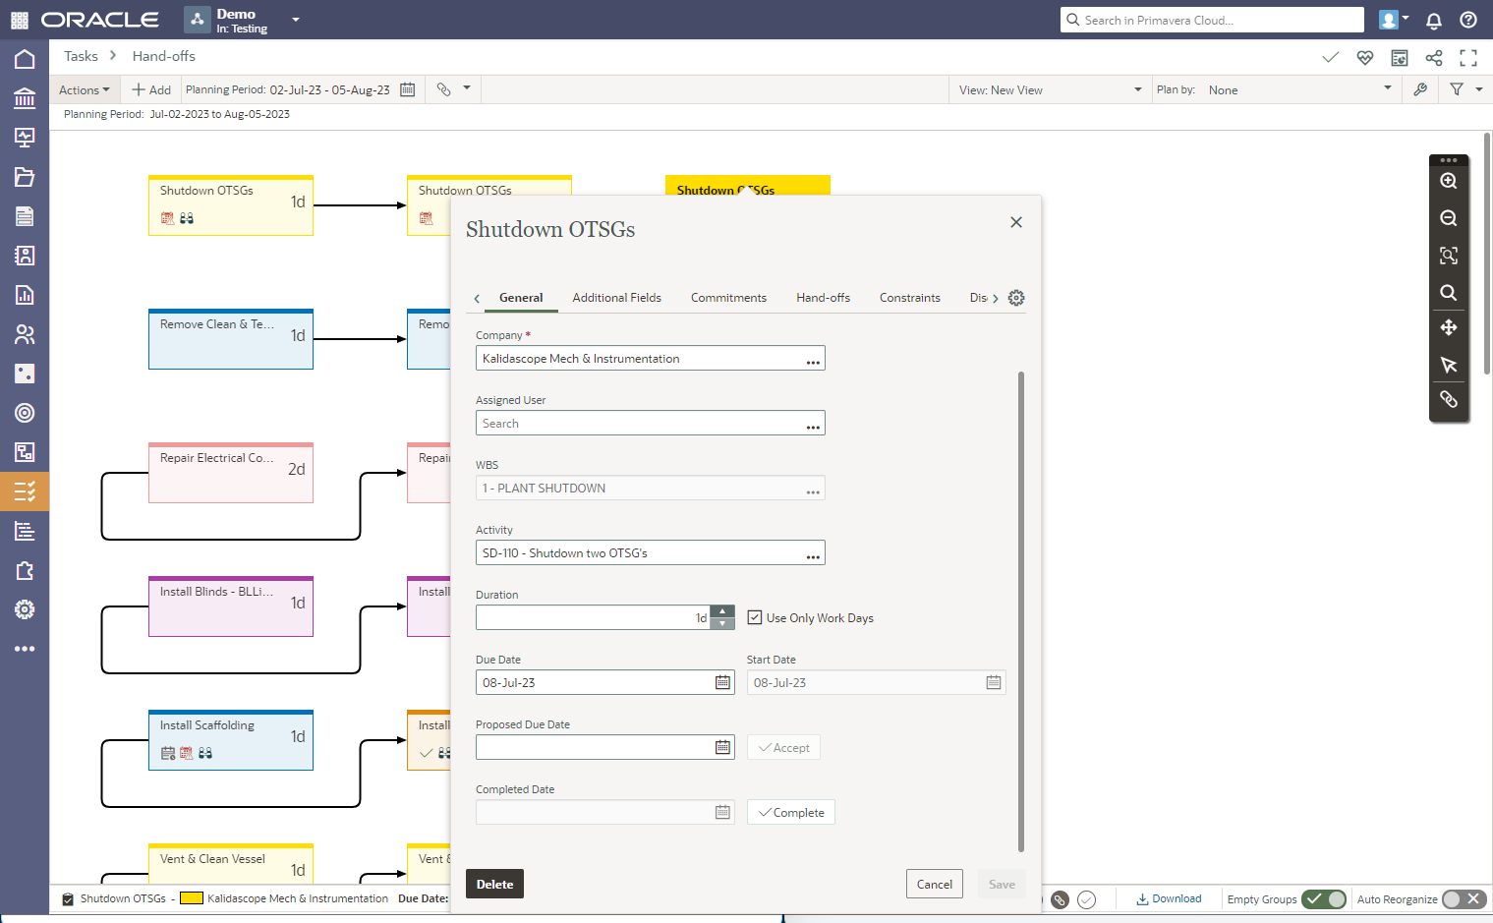The width and height of the screenshot is (1493, 923).
Task: Open the Share icon in the top toolbar
Action: pyautogui.click(x=1434, y=58)
